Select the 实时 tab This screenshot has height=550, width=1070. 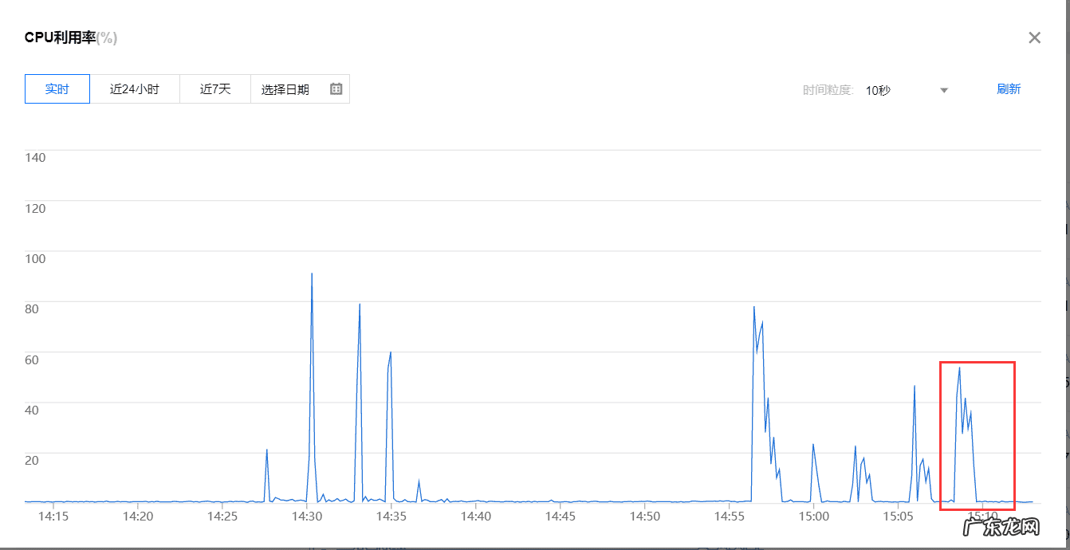(57, 88)
